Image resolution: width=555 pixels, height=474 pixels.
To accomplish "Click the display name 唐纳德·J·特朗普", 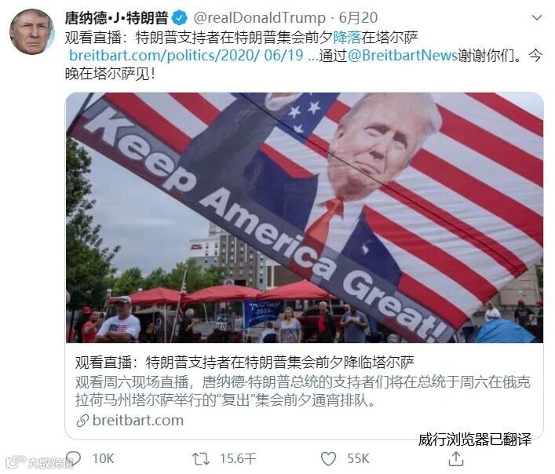I will point(116,18).
